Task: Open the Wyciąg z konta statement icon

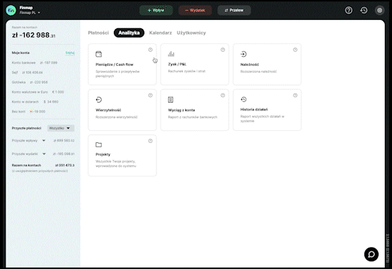Action: tap(171, 100)
